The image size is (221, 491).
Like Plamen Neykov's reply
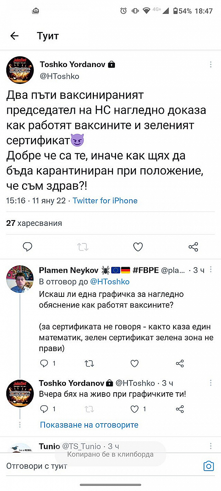tap(134, 364)
